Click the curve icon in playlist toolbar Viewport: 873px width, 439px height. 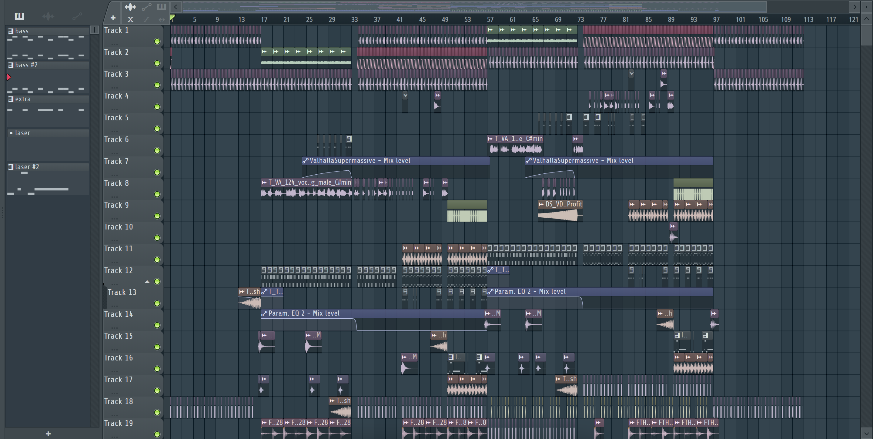146,19
